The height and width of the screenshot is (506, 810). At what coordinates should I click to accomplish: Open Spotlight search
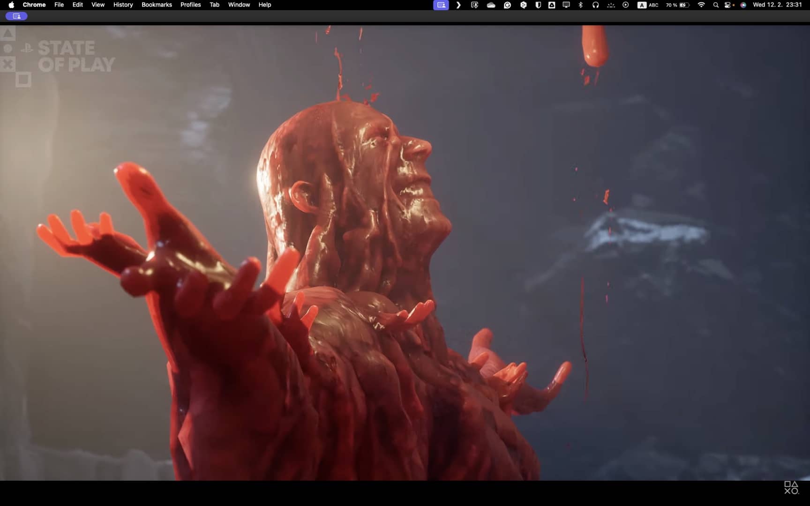(x=716, y=5)
